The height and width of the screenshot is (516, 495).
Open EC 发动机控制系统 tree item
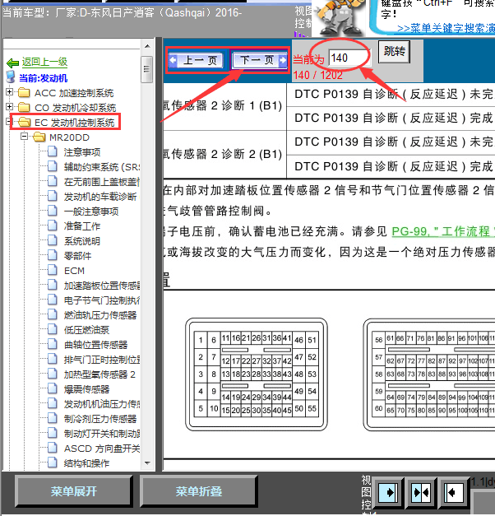[74, 123]
